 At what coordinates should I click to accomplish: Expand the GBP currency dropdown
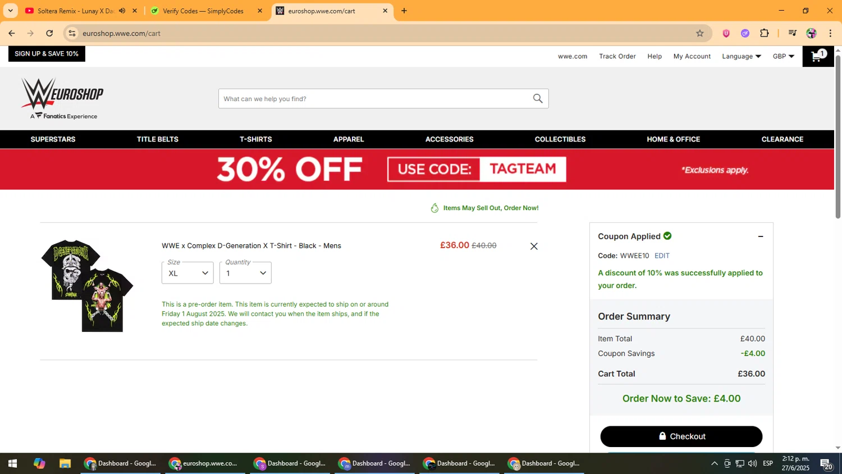tap(783, 56)
